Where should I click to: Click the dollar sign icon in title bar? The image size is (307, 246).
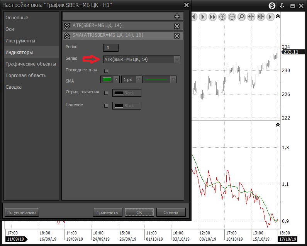[272, 6]
